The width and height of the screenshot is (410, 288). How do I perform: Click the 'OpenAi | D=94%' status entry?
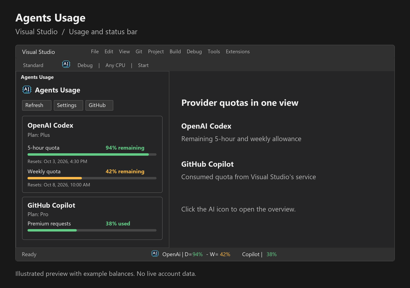click(183, 254)
